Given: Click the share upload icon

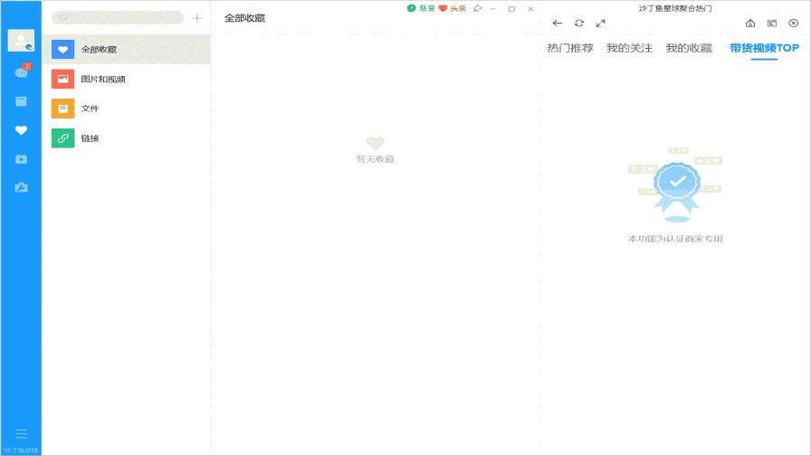Looking at the screenshot, I should 750,24.
